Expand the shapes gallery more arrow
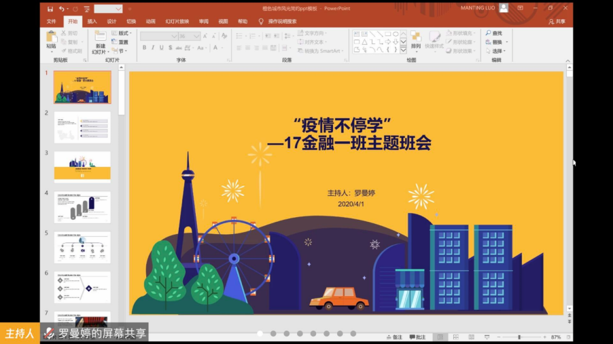 (x=403, y=50)
